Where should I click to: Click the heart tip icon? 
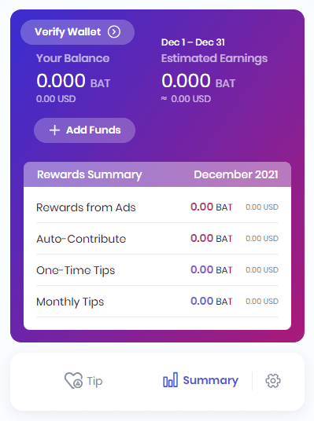tap(73, 380)
